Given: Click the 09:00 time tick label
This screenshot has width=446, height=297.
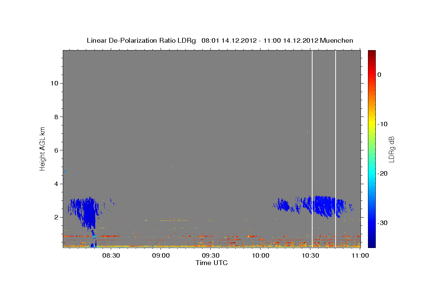Looking at the screenshot, I should click(x=161, y=255).
